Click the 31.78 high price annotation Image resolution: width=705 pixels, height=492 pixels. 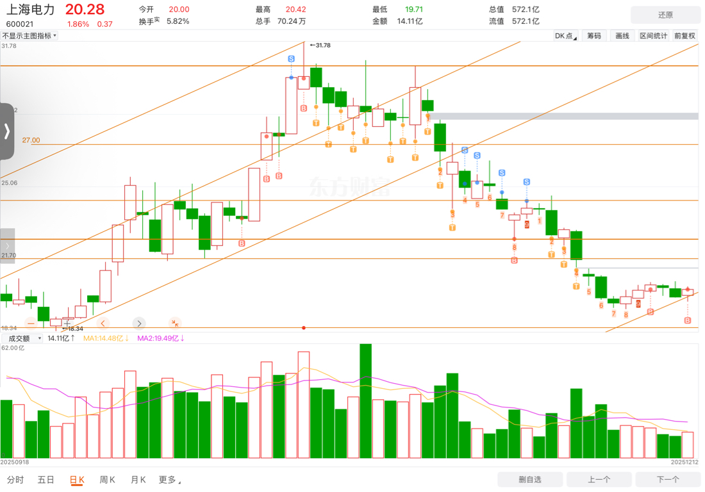point(320,45)
